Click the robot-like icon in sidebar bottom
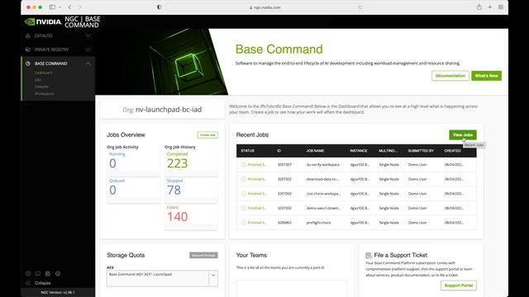The width and height of the screenshot is (529, 297). 48,273
